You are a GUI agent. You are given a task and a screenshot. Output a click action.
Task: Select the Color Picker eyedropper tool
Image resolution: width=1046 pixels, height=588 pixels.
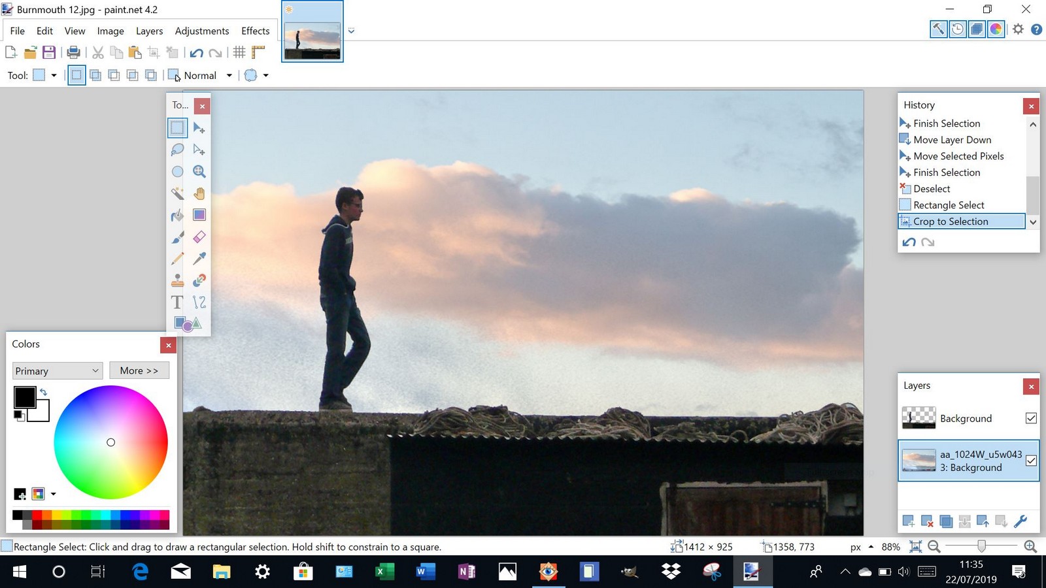pos(199,259)
